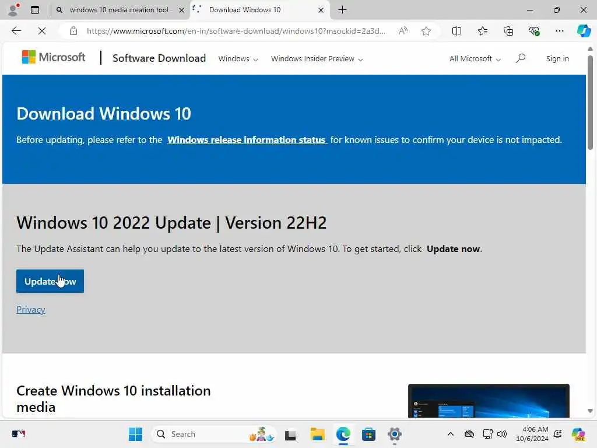Open a new browser tab
This screenshot has width=597, height=448.
[343, 10]
